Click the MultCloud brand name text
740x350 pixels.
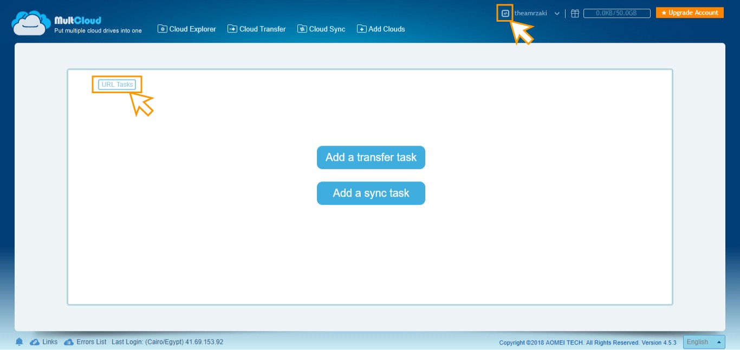click(x=78, y=21)
